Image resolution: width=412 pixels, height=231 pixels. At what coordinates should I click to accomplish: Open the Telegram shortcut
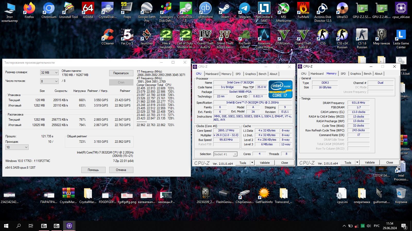pyautogui.click(x=244, y=10)
